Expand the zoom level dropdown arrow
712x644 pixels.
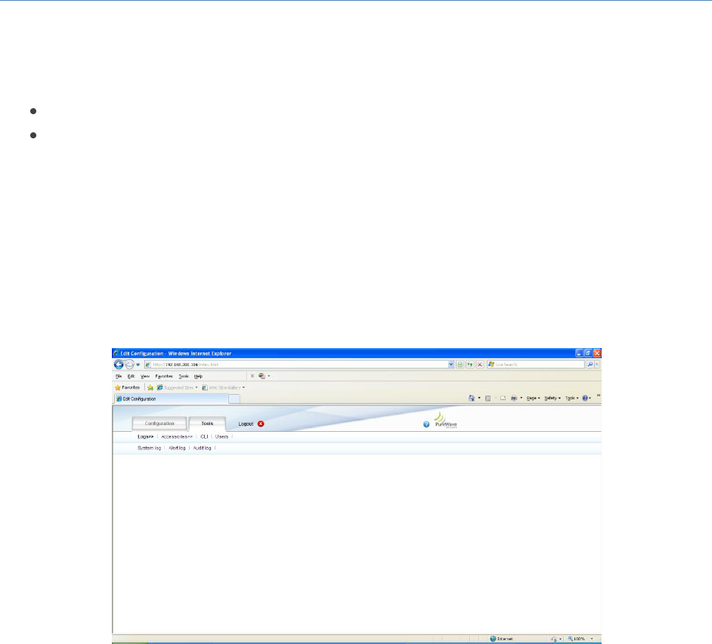[x=592, y=639]
